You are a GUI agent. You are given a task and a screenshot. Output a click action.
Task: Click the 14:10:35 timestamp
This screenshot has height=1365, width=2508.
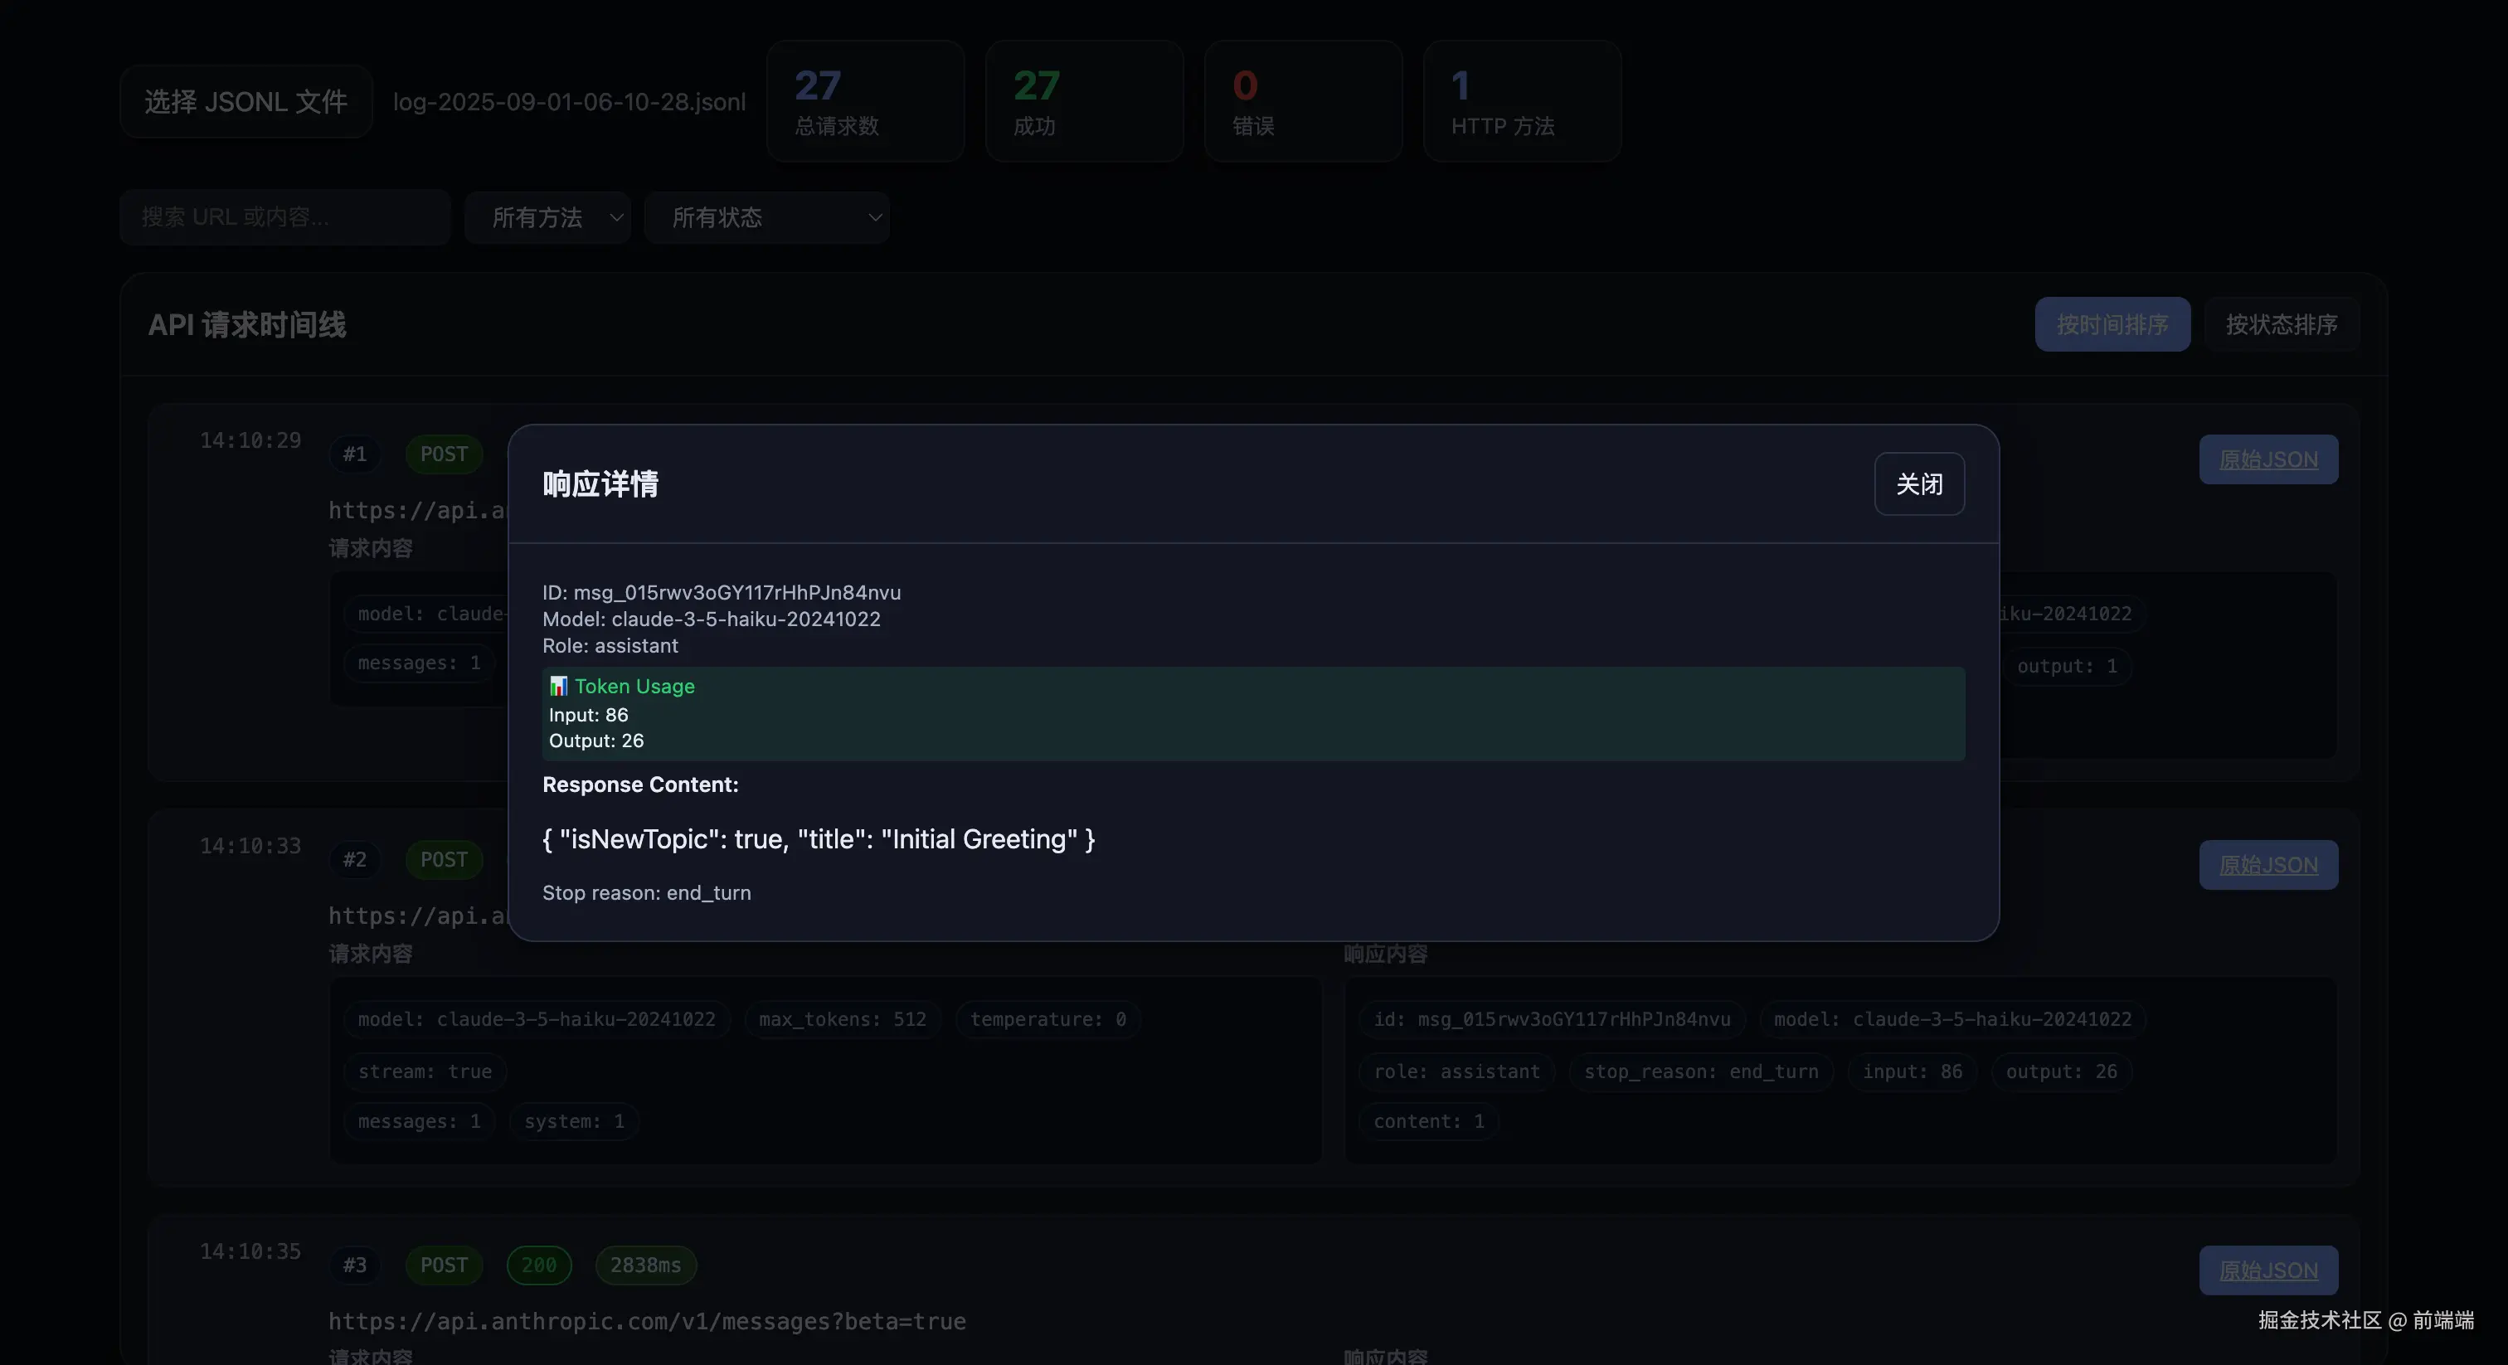pyautogui.click(x=250, y=1252)
